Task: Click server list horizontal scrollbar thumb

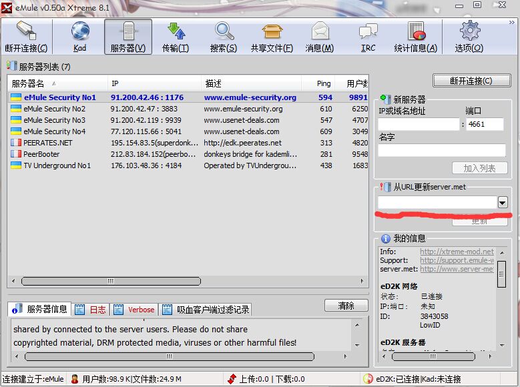Action: tap(111, 281)
